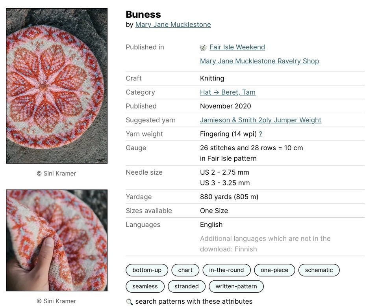
Task: Open Mary Jane Mucklestone designer link
Action: point(173,25)
